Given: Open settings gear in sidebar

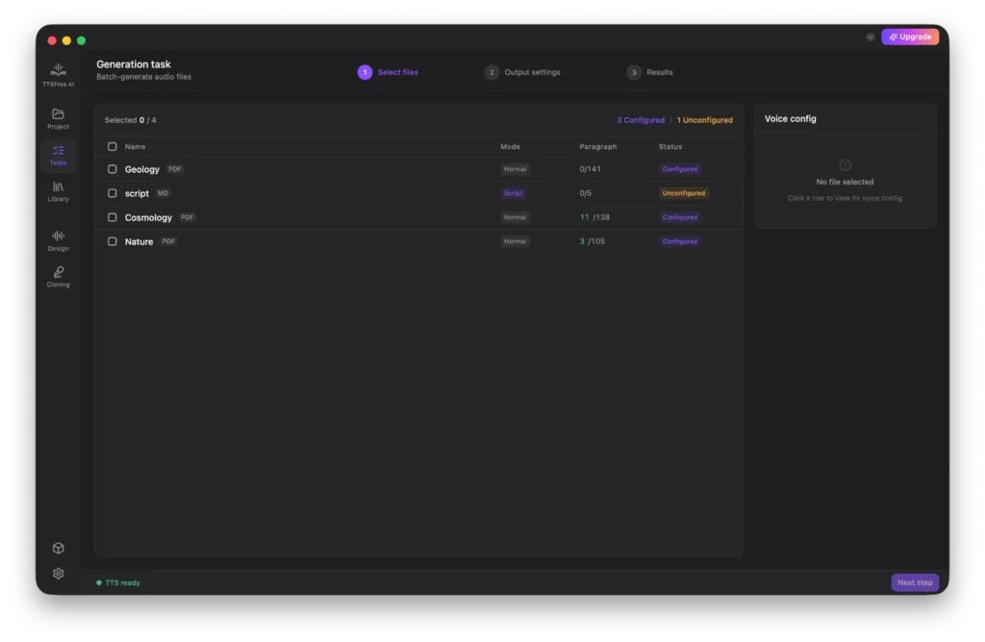Looking at the screenshot, I should click(x=58, y=574).
